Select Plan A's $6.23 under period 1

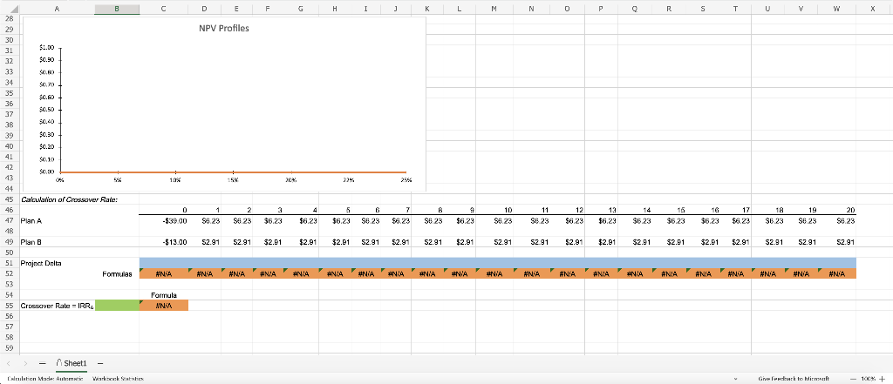tap(204, 220)
